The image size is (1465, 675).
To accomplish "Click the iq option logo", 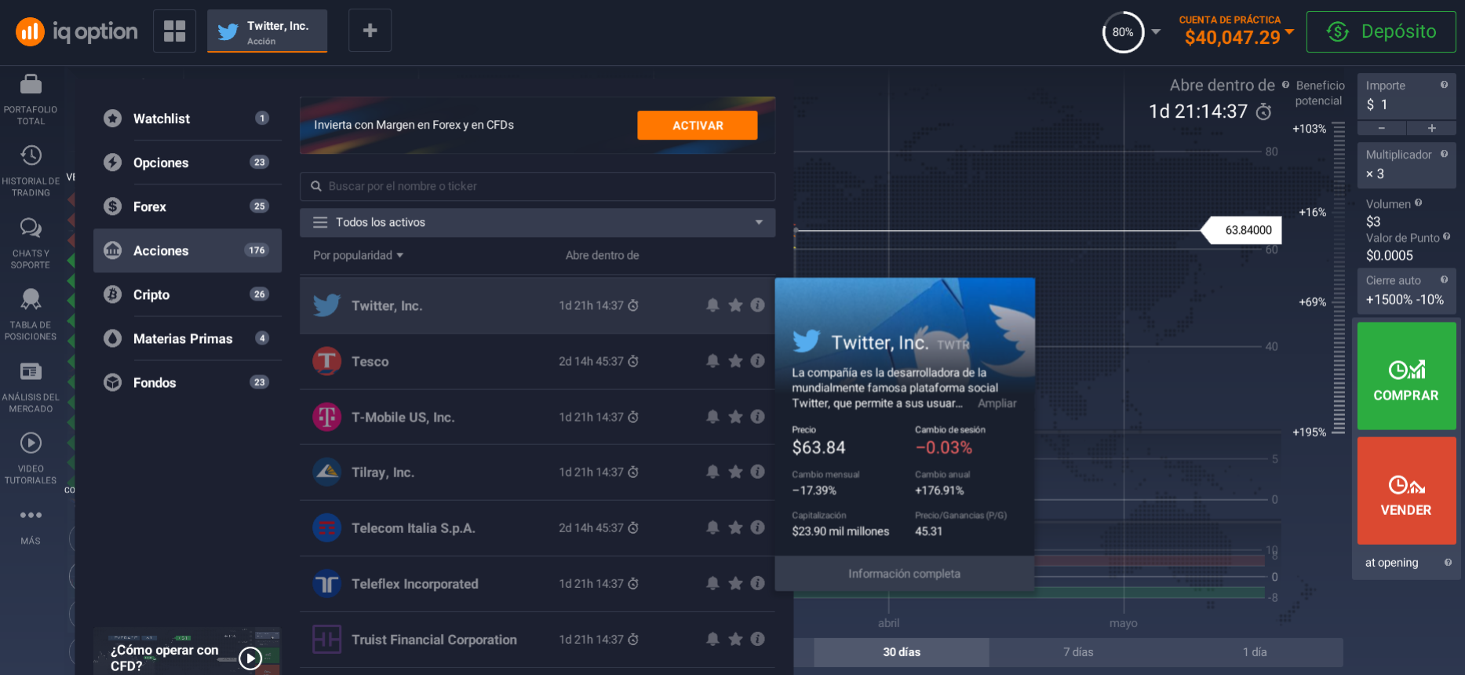I will point(77,32).
